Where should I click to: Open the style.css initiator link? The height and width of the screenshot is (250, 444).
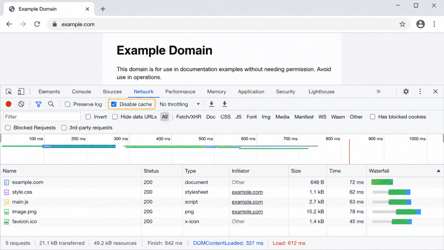click(247, 192)
